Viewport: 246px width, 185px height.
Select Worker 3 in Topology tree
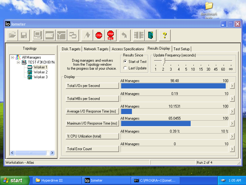point(41,77)
